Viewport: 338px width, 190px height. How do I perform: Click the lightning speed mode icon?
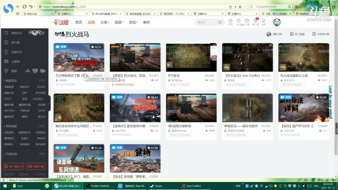[x=235, y=7]
